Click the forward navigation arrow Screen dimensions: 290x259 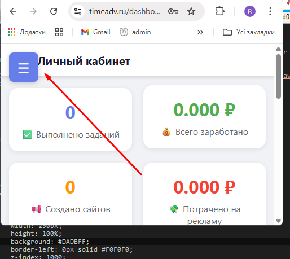click(33, 11)
